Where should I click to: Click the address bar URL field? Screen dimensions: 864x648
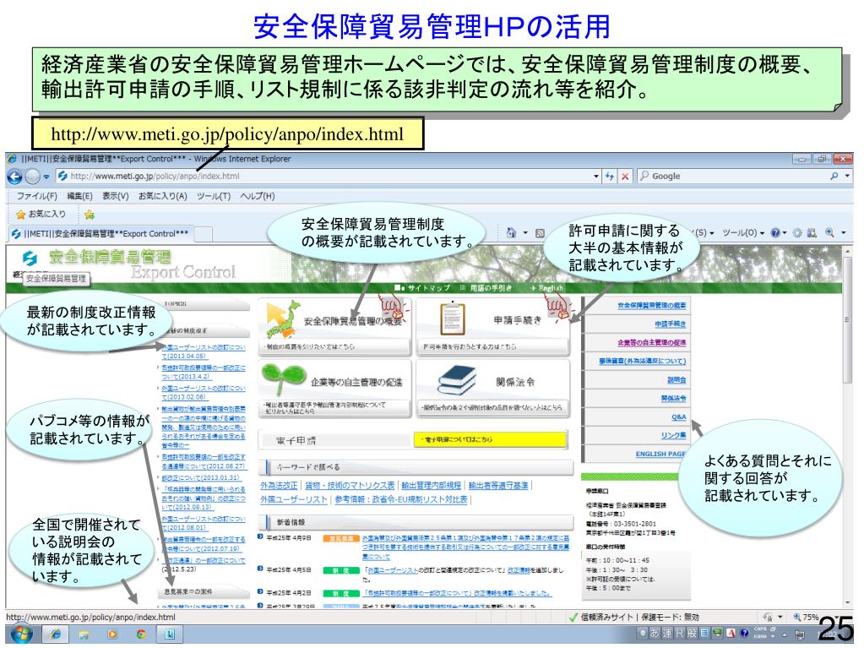tap(324, 177)
